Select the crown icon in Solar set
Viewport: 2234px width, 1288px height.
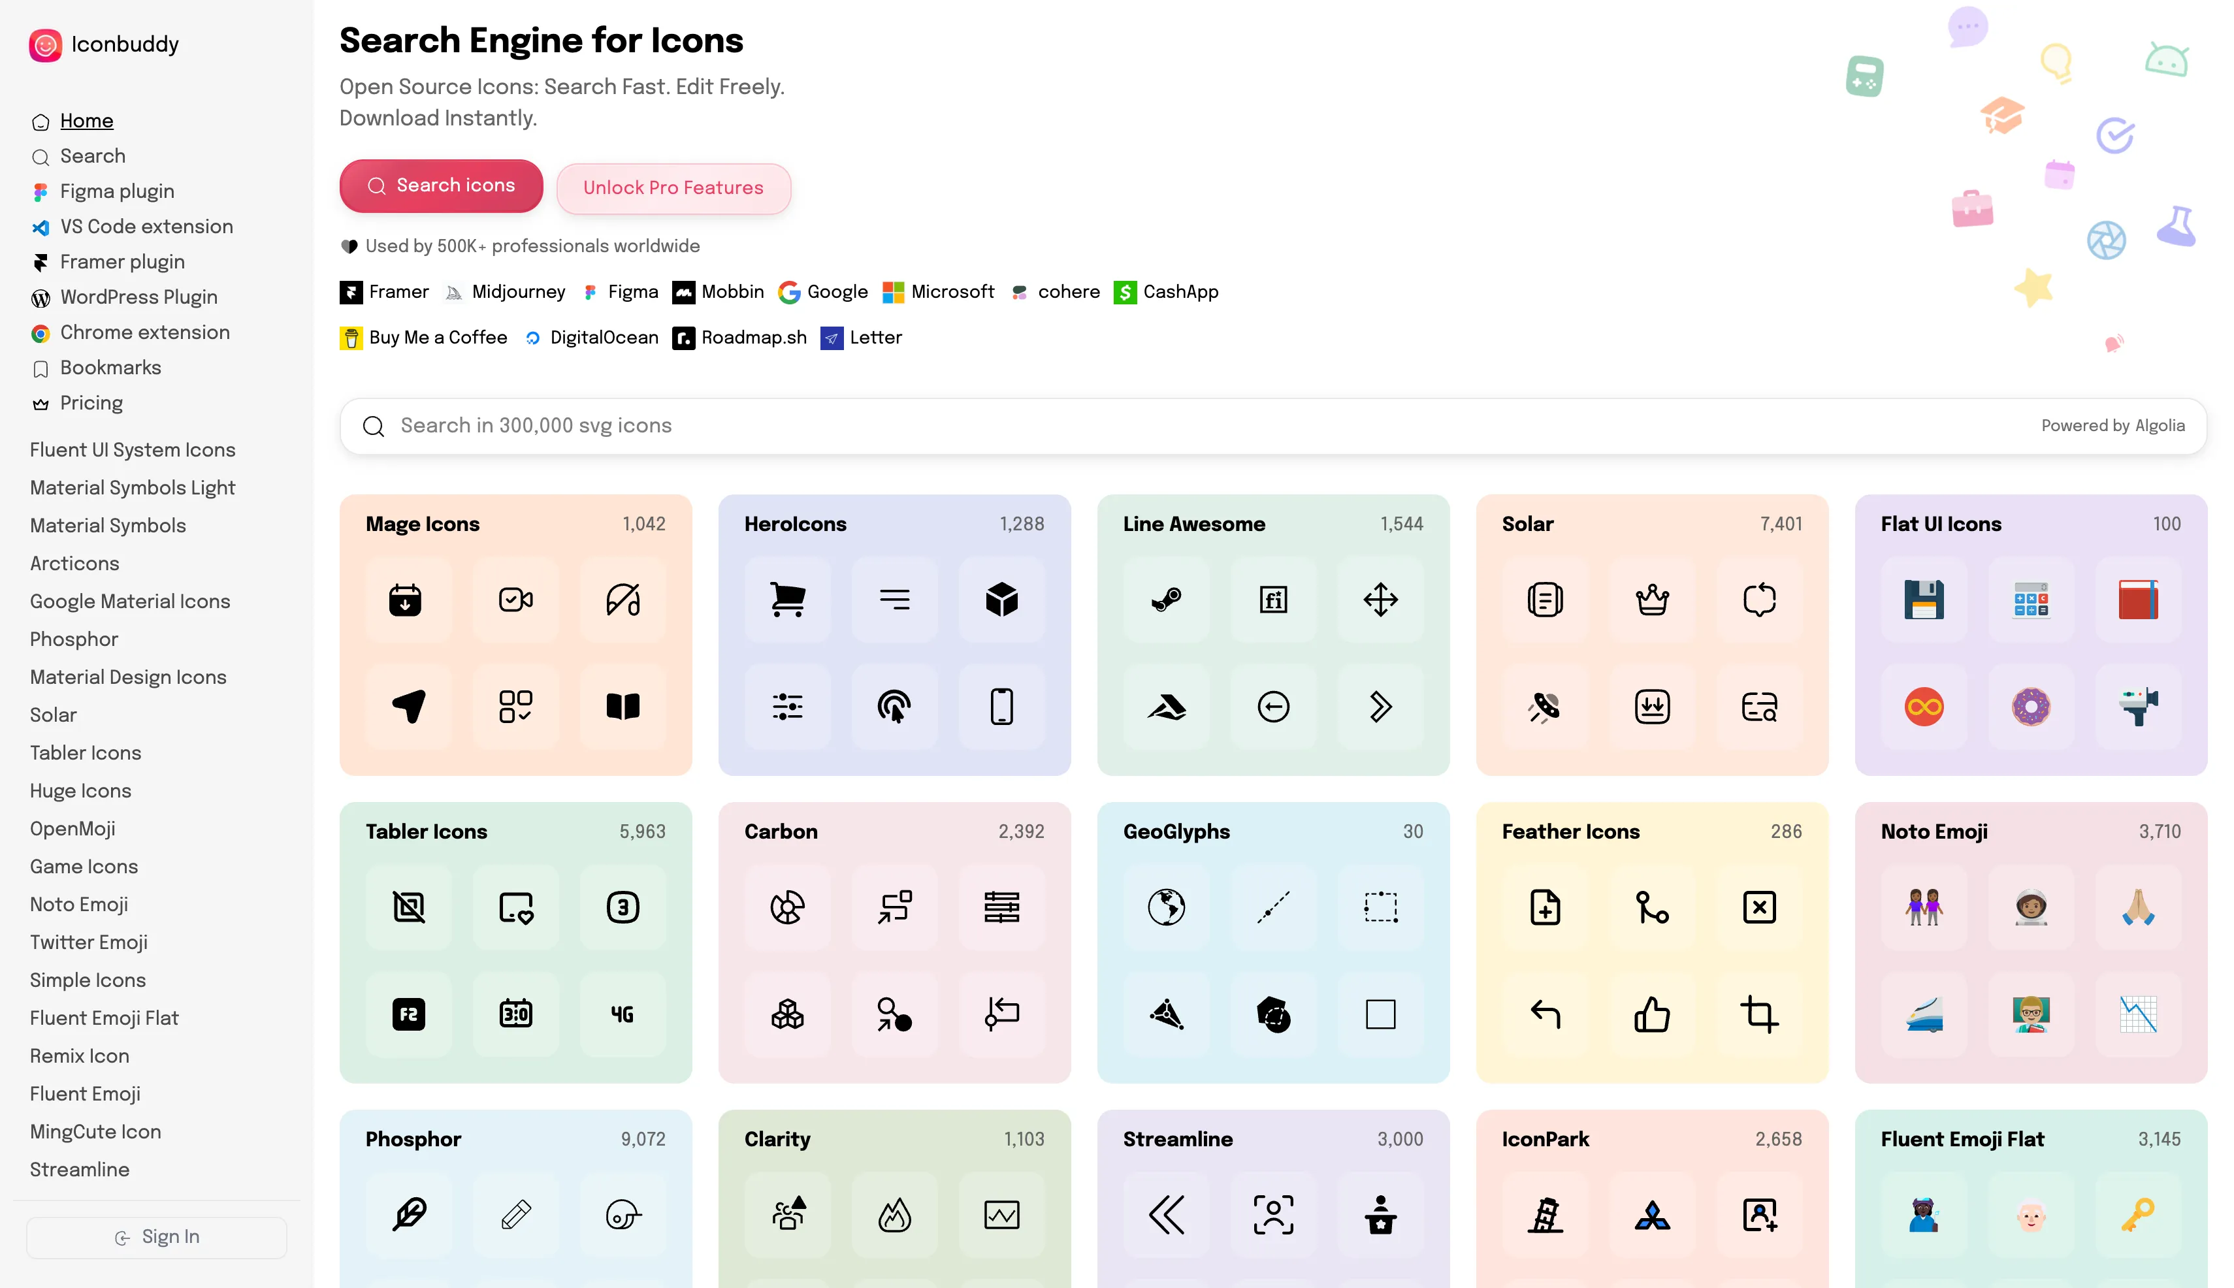point(1652,600)
